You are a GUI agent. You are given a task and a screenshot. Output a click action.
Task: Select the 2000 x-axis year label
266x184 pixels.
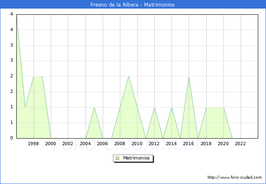tap(51, 144)
